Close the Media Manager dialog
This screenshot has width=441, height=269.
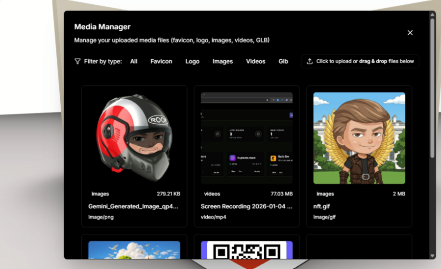pos(410,33)
